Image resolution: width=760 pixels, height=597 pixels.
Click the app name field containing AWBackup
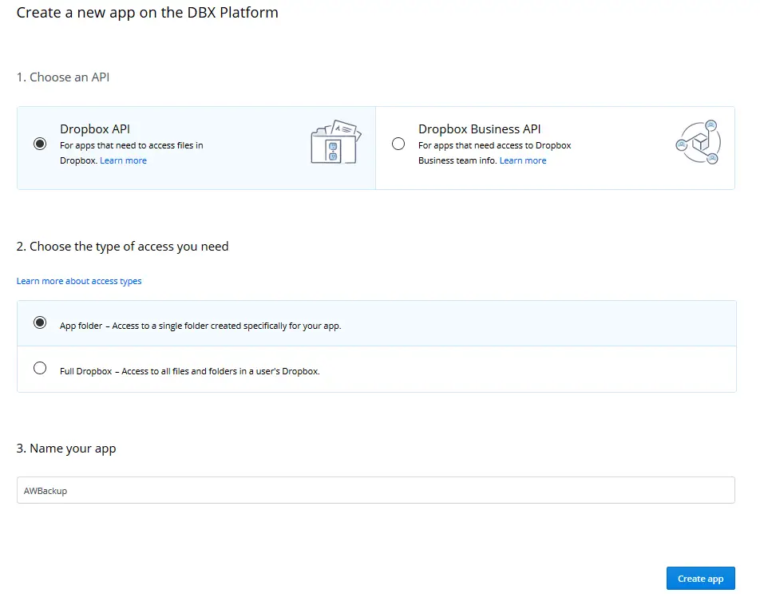(x=375, y=490)
